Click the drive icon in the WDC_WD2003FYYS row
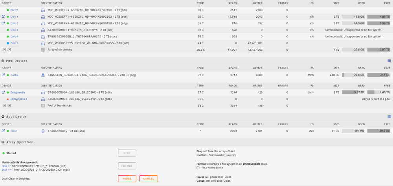 pos(43,43)
